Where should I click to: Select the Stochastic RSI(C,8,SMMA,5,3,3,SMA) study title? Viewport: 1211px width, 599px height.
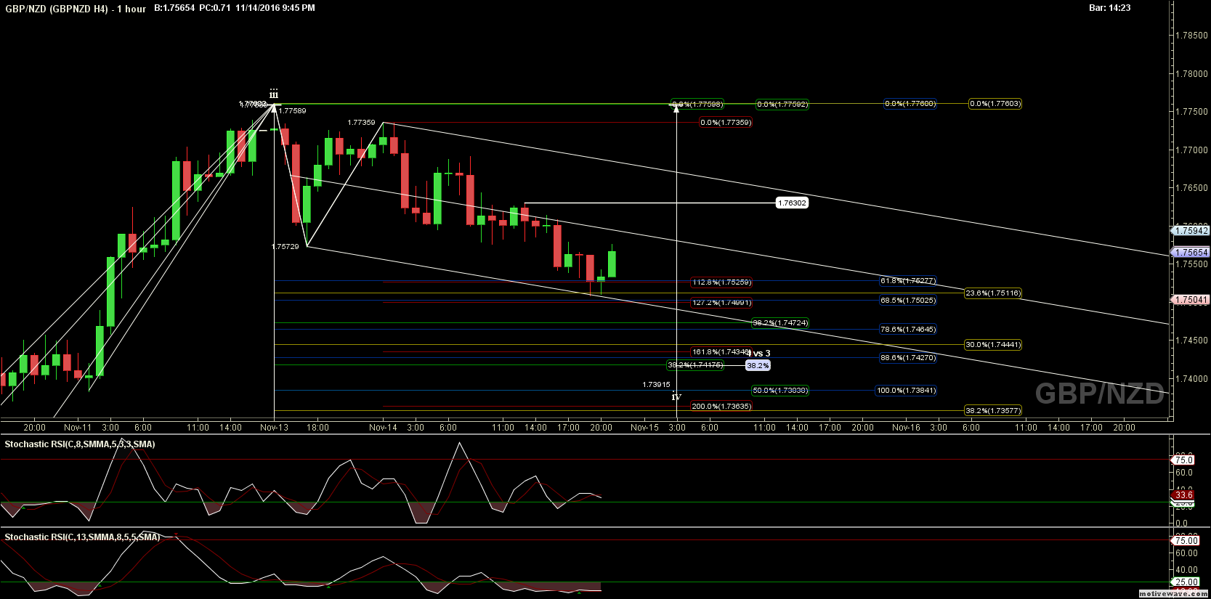click(x=80, y=444)
